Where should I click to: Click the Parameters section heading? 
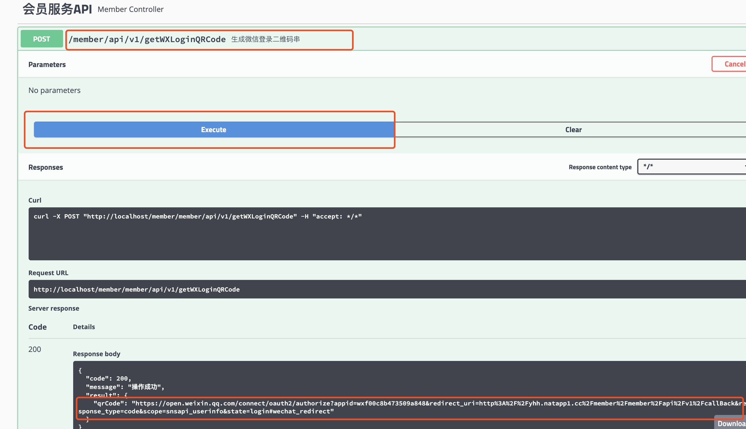tap(47, 65)
